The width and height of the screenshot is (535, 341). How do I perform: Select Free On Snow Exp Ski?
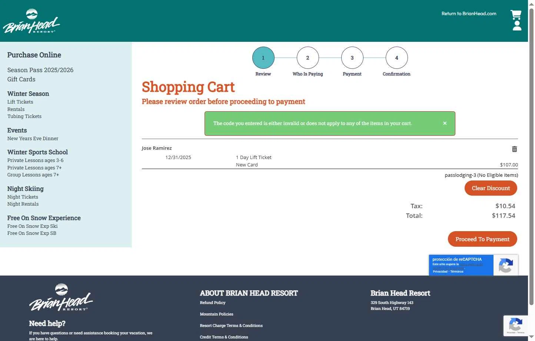tap(33, 226)
